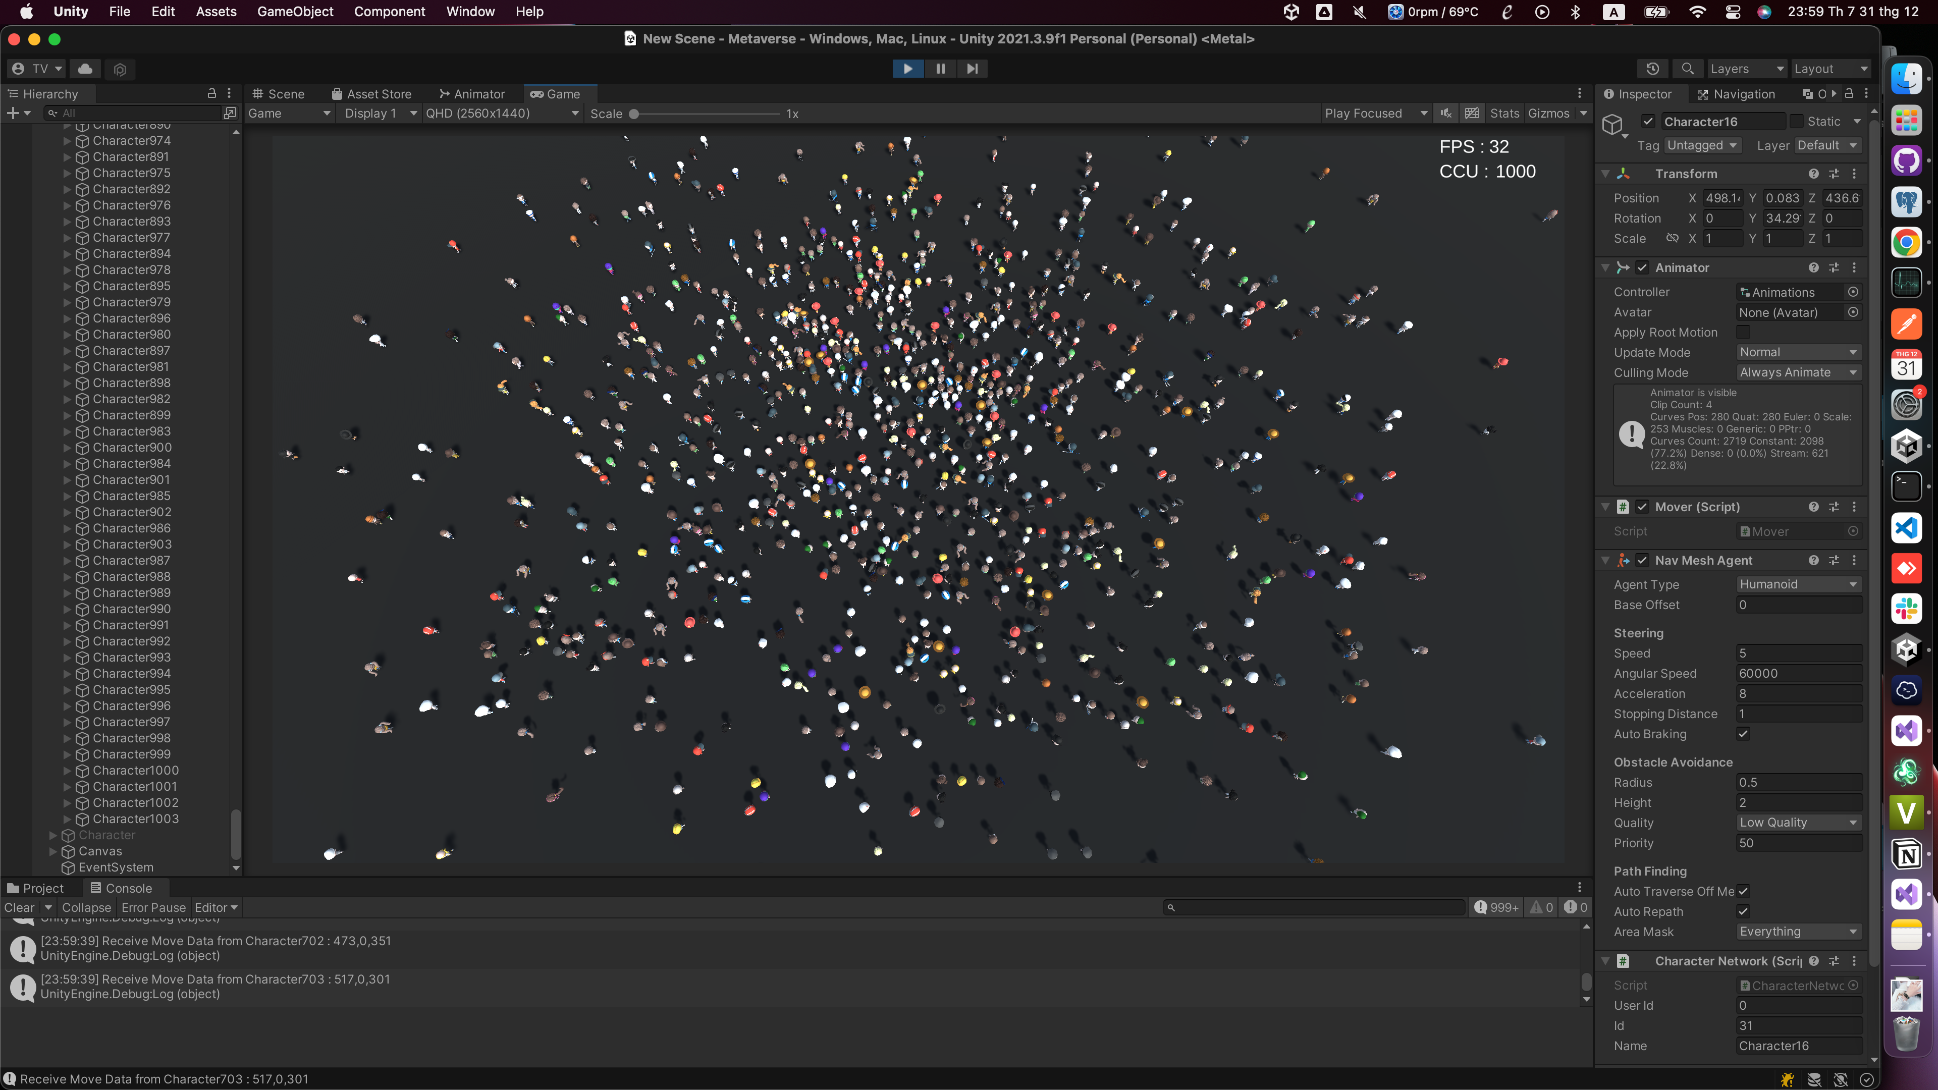Open the GameObject menu
The height and width of the screenshot is (1090, 1938).
pos(295,11)
